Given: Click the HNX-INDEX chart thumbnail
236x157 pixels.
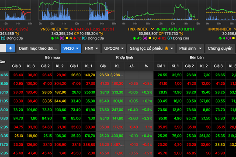Looking at the screenshot, I should (160, 10).
